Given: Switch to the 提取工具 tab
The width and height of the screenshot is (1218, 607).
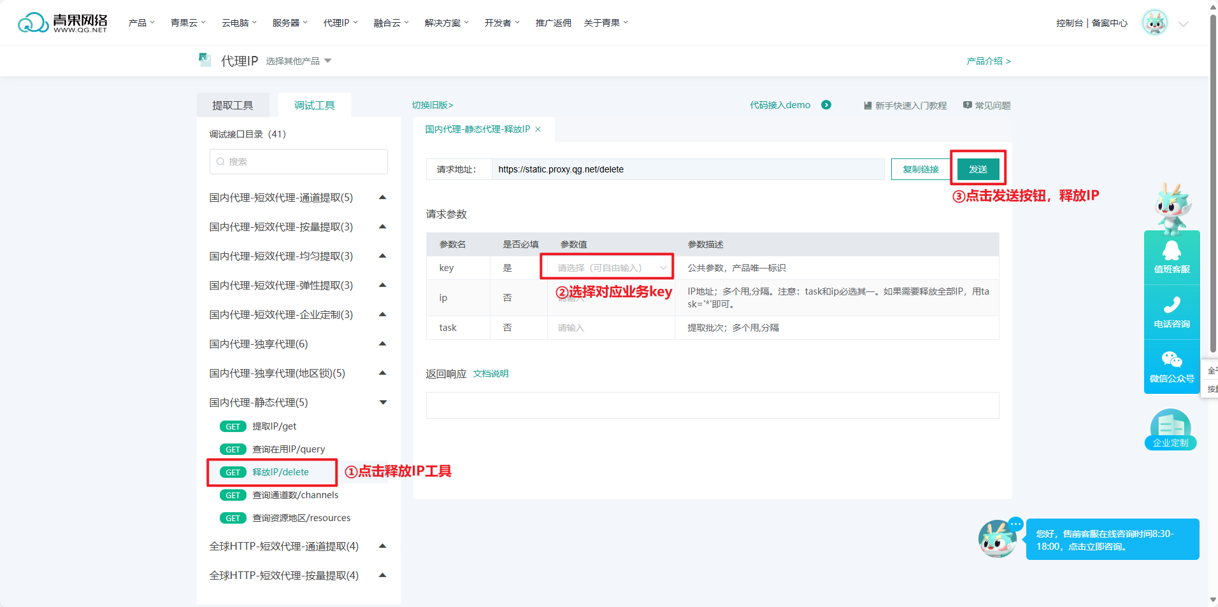Looking at the screenshot, I should pos(233,105).
